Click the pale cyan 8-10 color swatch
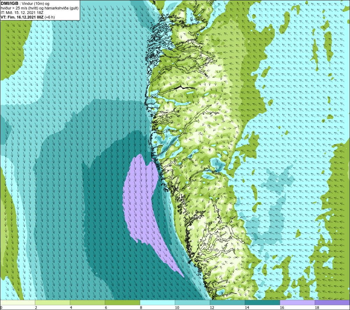Image resolution: width=350 pixels, height=310 pixels. click(x=157, y=302)
